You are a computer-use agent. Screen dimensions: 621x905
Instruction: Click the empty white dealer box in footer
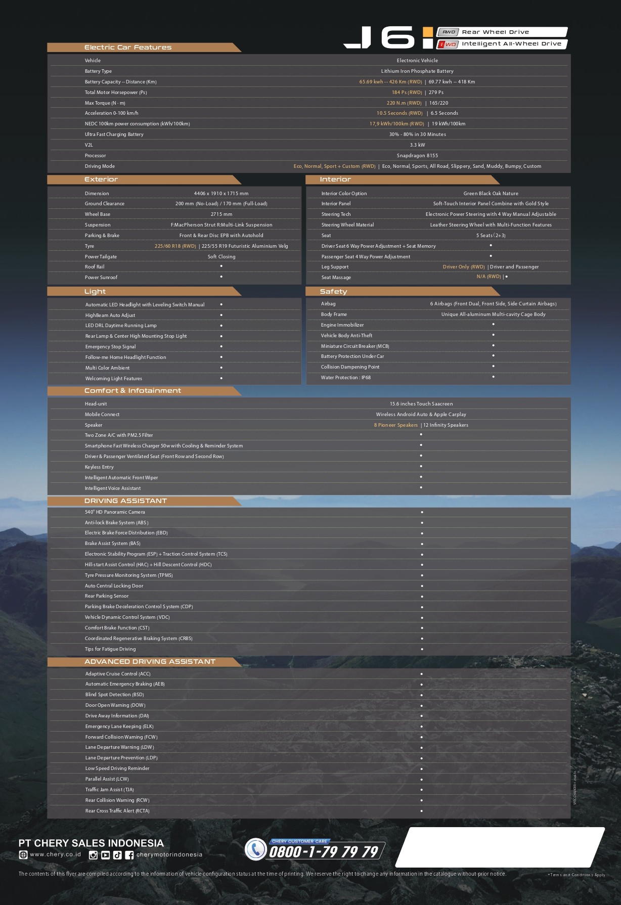tap(500, 847)
